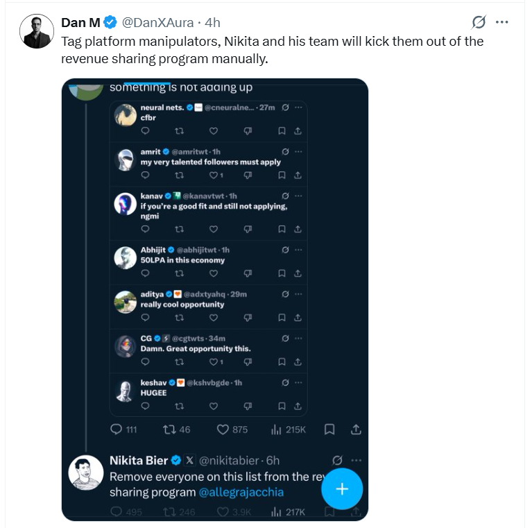Click the Grok icon on Dan M's post

[479, 22]
